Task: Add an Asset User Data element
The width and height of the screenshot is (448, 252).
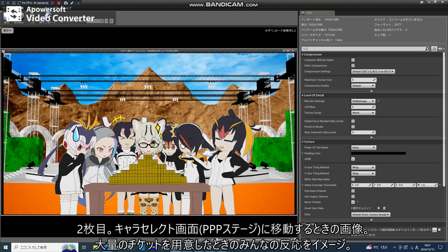Action: pyautogui.click(x=378, y=208)
